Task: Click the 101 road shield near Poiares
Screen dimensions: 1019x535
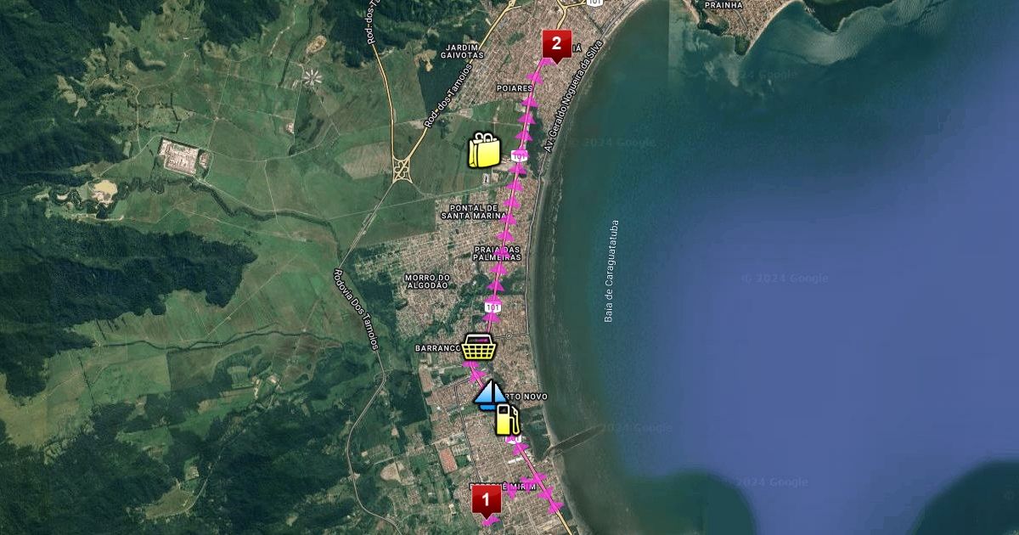Action: click(520, 156)
